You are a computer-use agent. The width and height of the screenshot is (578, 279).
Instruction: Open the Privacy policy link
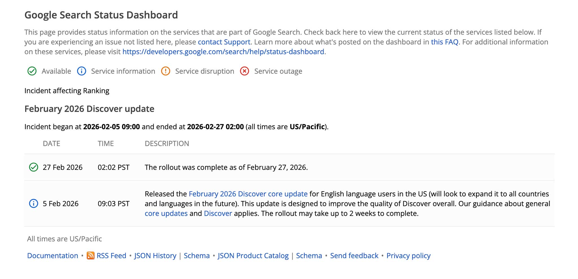tap(408, 256)
